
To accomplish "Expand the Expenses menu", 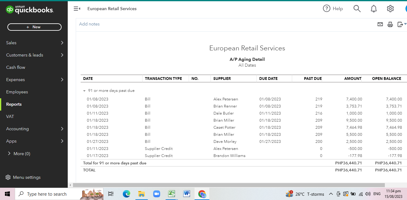I will pos(34,80).
